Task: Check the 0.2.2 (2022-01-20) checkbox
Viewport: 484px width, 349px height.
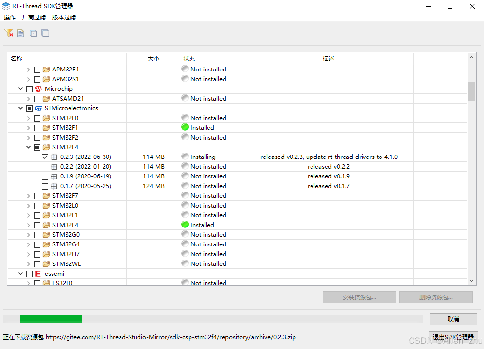Action: (x=45, y=167)
